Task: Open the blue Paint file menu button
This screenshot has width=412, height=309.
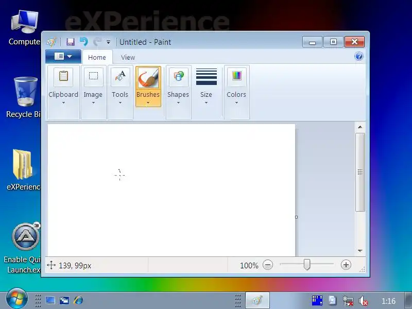Action: [x=63, y=56]
